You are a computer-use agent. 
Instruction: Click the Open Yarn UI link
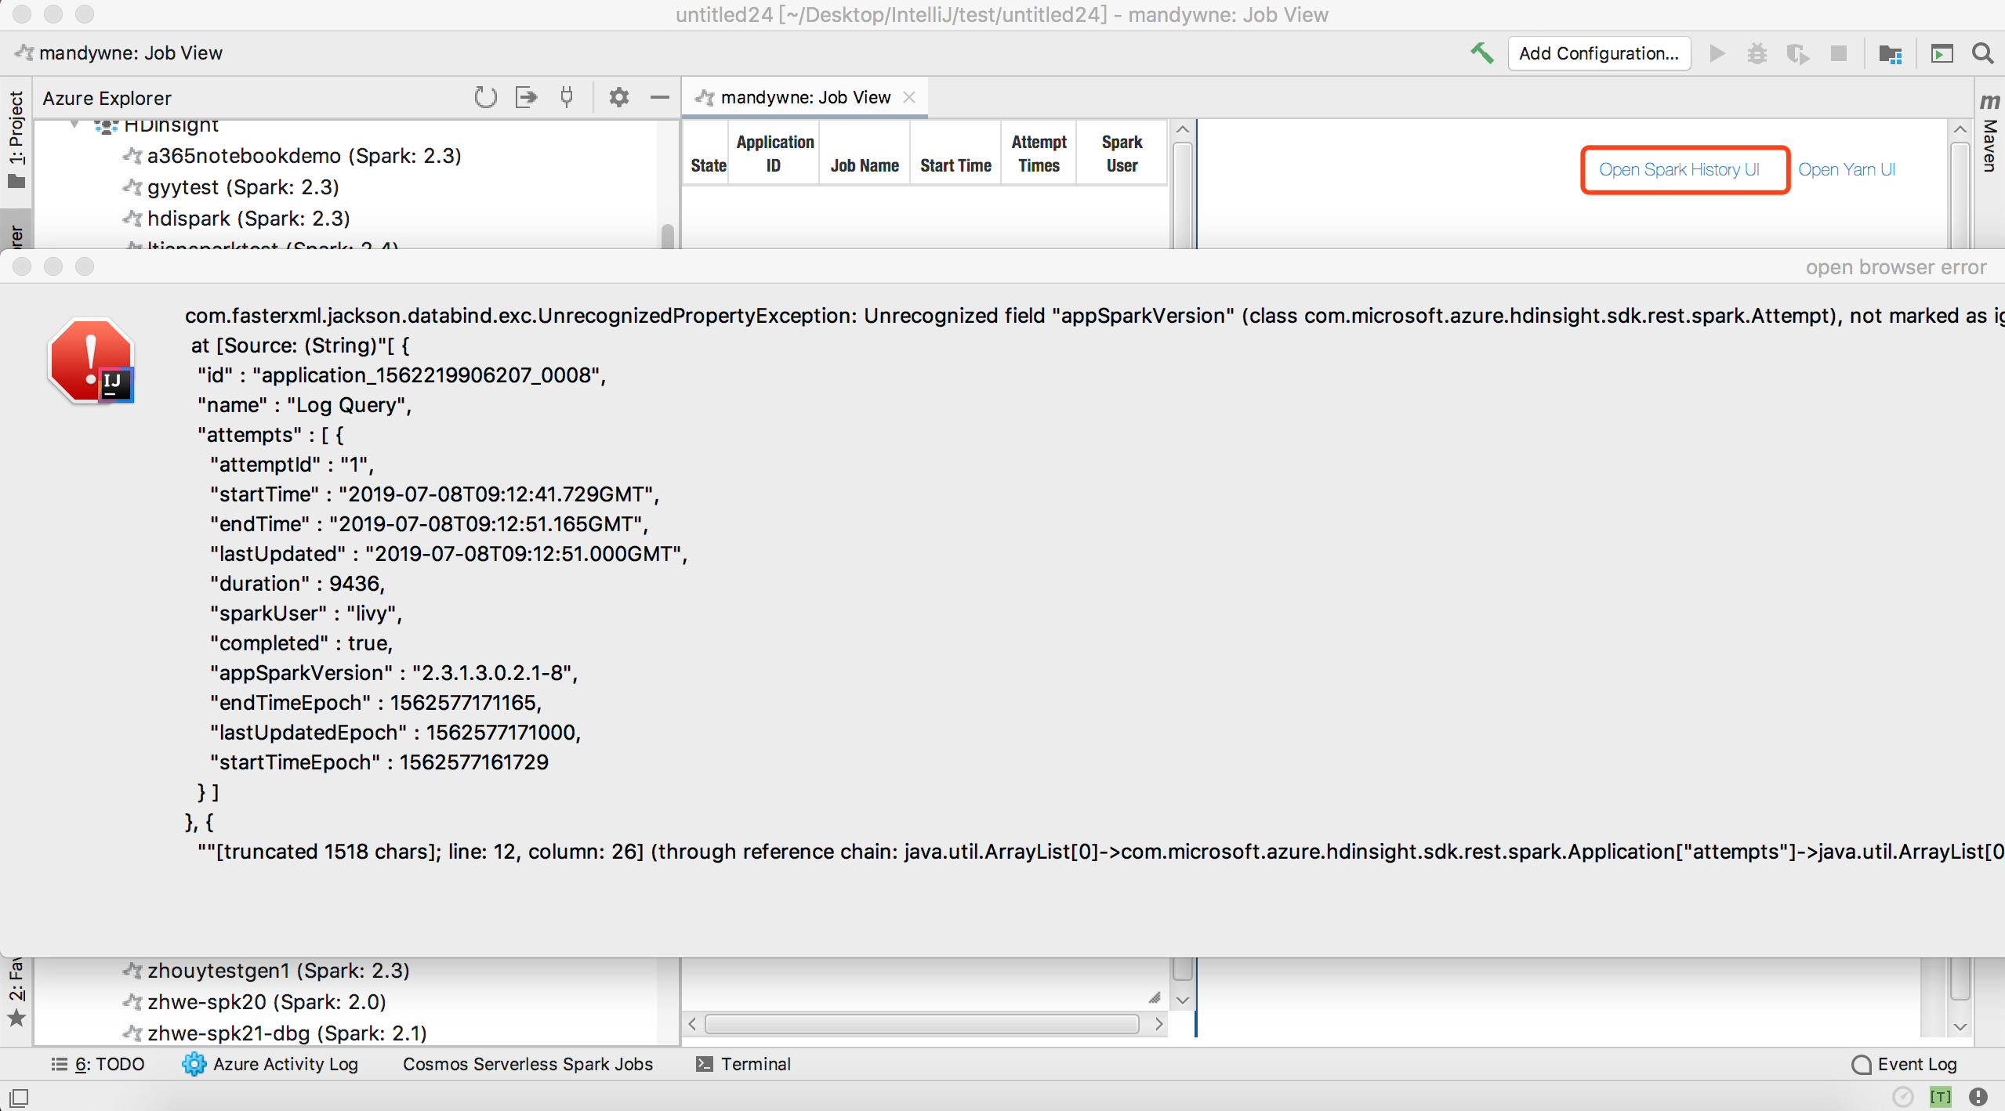tap(1846, 169)
